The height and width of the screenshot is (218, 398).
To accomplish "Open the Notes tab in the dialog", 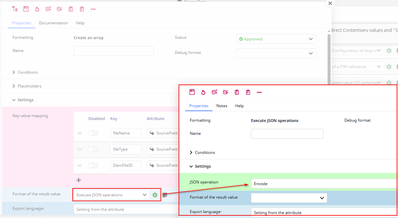I will click(x=222, y=106).
